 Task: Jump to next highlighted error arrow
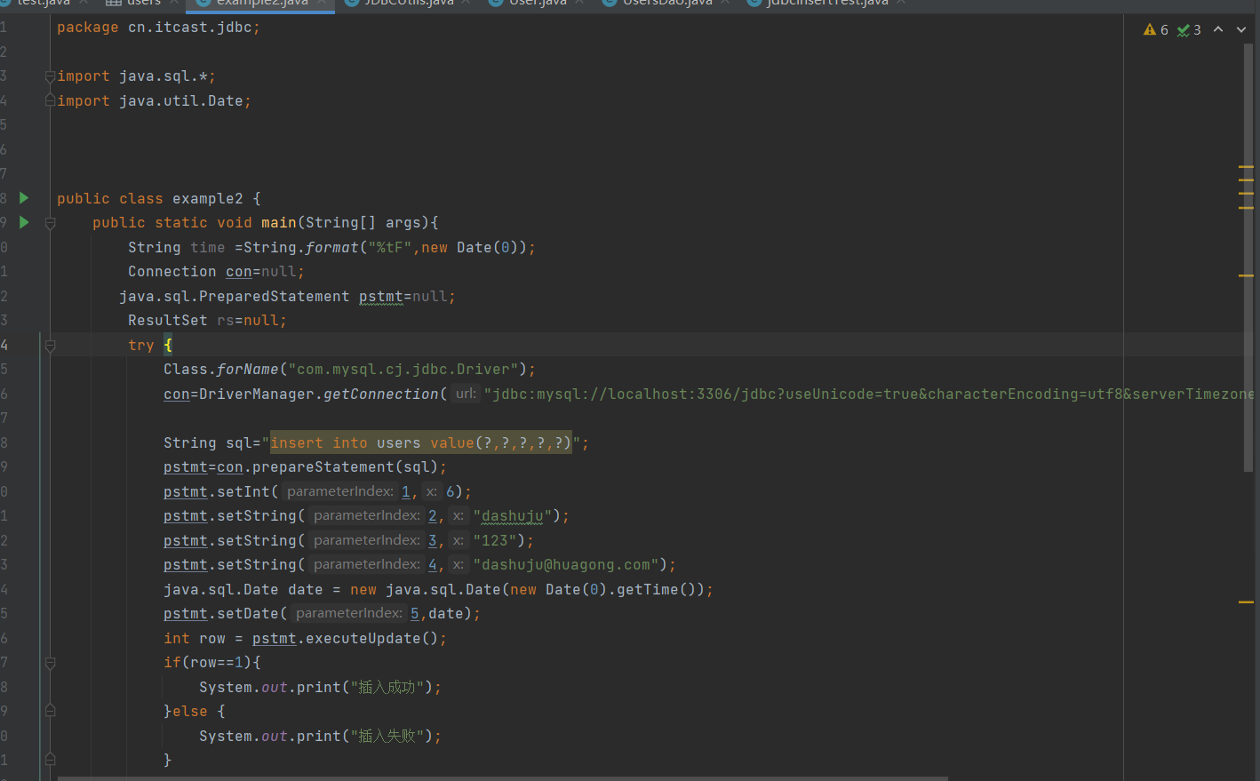[x=1241, y=29]
